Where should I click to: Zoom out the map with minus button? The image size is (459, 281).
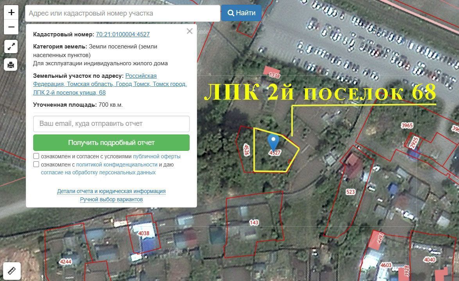11,27
